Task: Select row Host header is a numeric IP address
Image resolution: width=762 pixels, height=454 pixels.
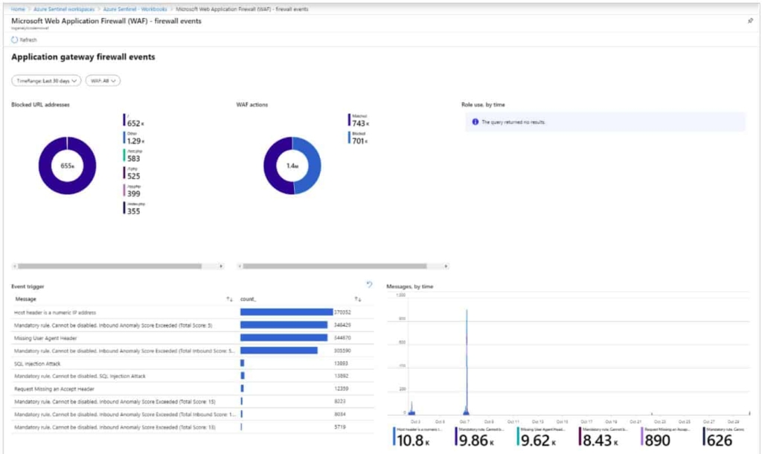Action: coord(193,312)
